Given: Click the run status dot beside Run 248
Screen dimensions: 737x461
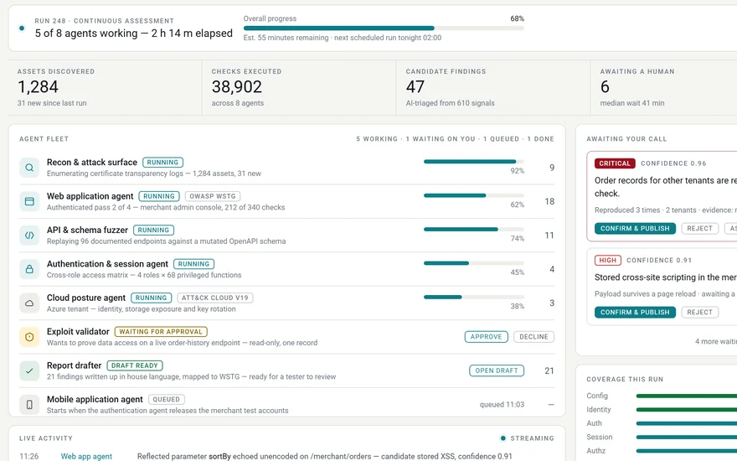Looking at the screenshot, I should (22, 28).
